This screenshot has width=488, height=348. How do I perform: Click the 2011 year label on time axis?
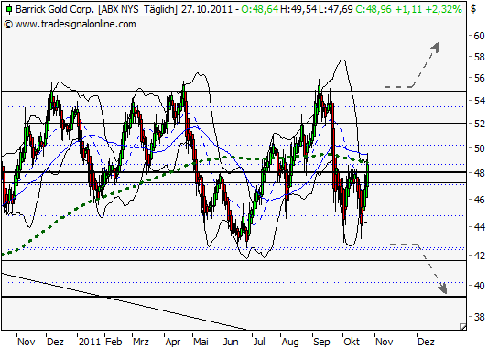tap(90, 342)
